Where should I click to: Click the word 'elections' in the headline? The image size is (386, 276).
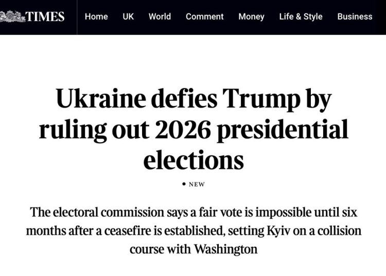pyautogui.click(x=193, y=160)
